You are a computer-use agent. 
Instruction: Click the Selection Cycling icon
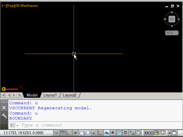(132, 133)
